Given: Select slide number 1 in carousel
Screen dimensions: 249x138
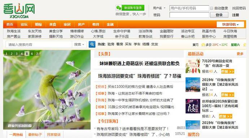Looking at the screenshot, I should 6,54.
